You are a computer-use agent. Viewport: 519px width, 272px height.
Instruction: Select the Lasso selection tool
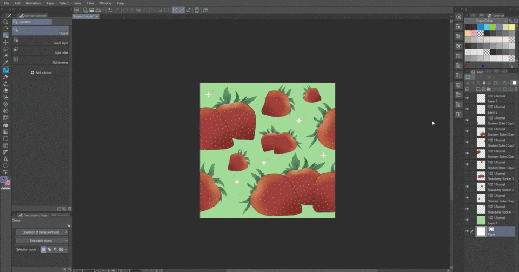click(5, 49)
